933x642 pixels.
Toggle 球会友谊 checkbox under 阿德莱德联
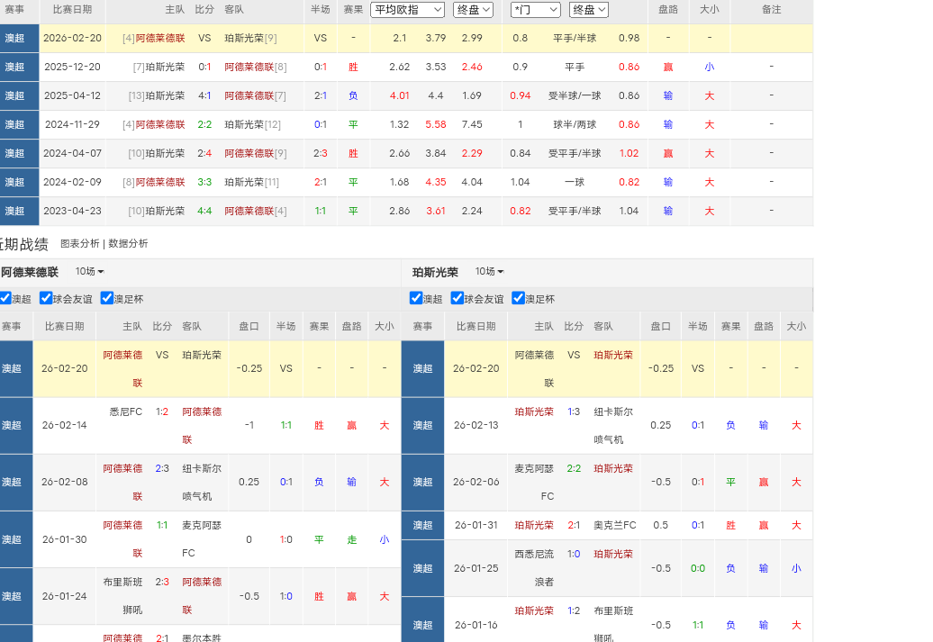coord(46,298)
